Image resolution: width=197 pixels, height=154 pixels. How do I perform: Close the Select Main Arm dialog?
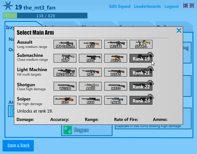(179, 30)
